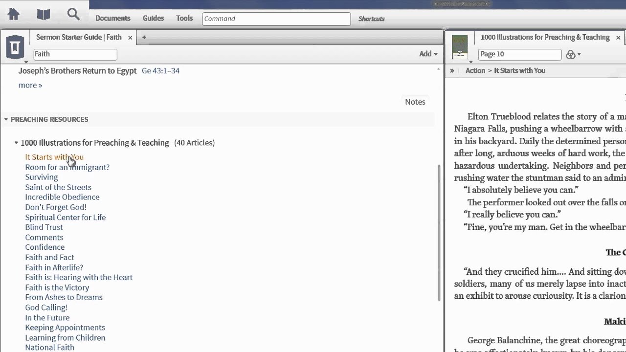Open the Don't Forget God! article
626x352 pixels.
(x=56, y=207)
